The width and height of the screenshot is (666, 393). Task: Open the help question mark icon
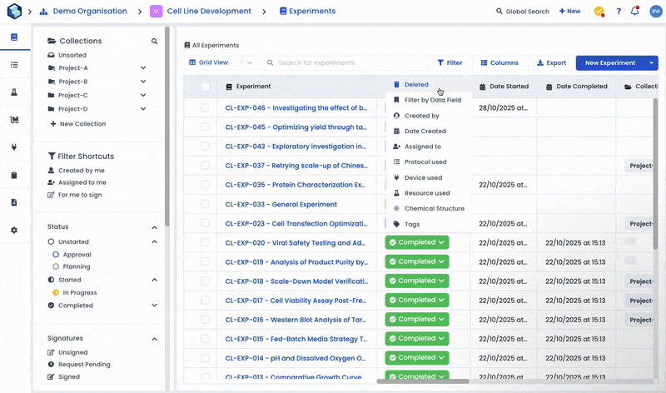(619, 12)
